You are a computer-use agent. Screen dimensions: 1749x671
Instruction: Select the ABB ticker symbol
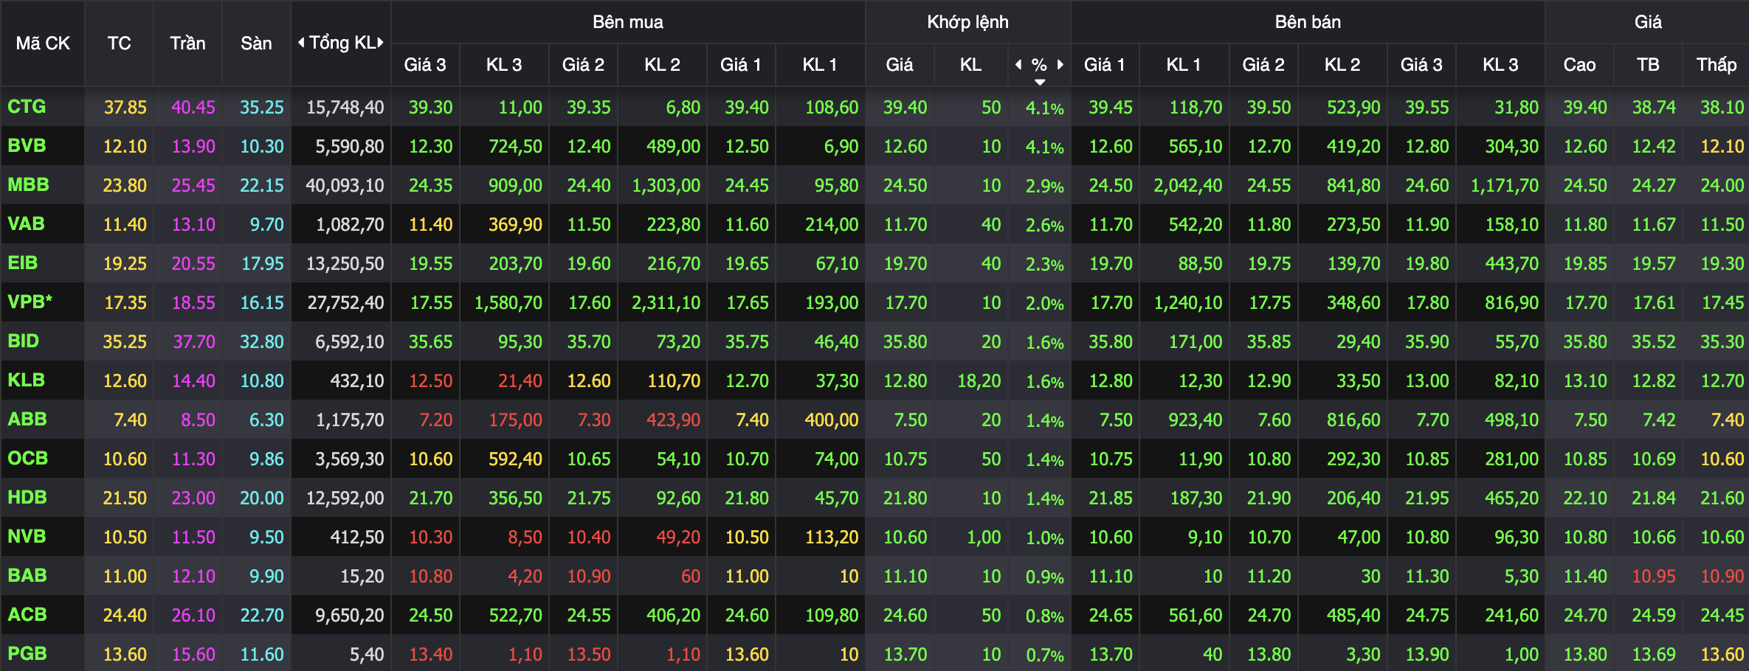pos(27,420)
